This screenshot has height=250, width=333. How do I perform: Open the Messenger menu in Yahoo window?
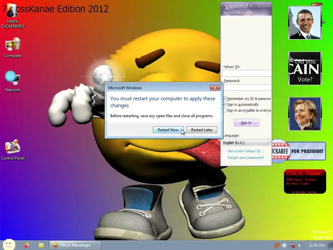pyautogui.click(x=232, y=12)
